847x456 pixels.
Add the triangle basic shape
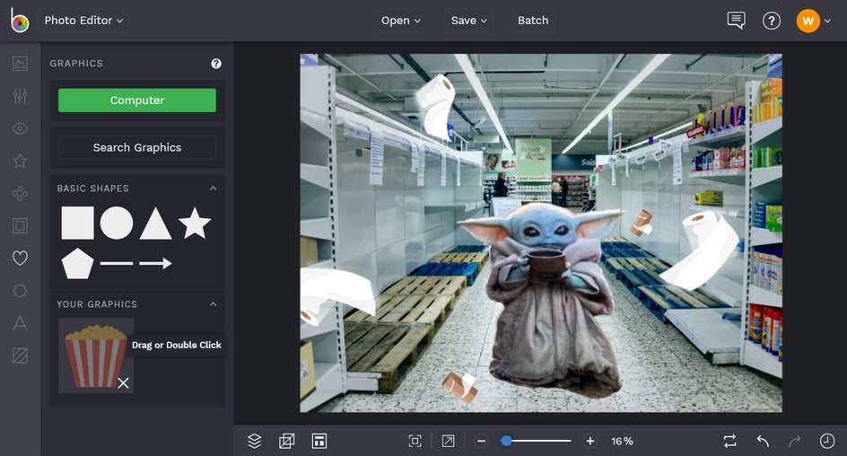click(155, 224)
